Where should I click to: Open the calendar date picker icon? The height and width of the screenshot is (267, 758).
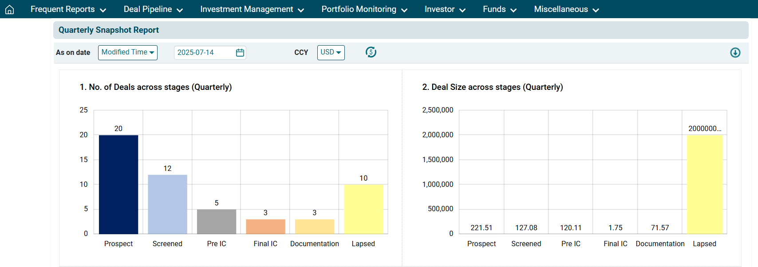coord(240,53)
